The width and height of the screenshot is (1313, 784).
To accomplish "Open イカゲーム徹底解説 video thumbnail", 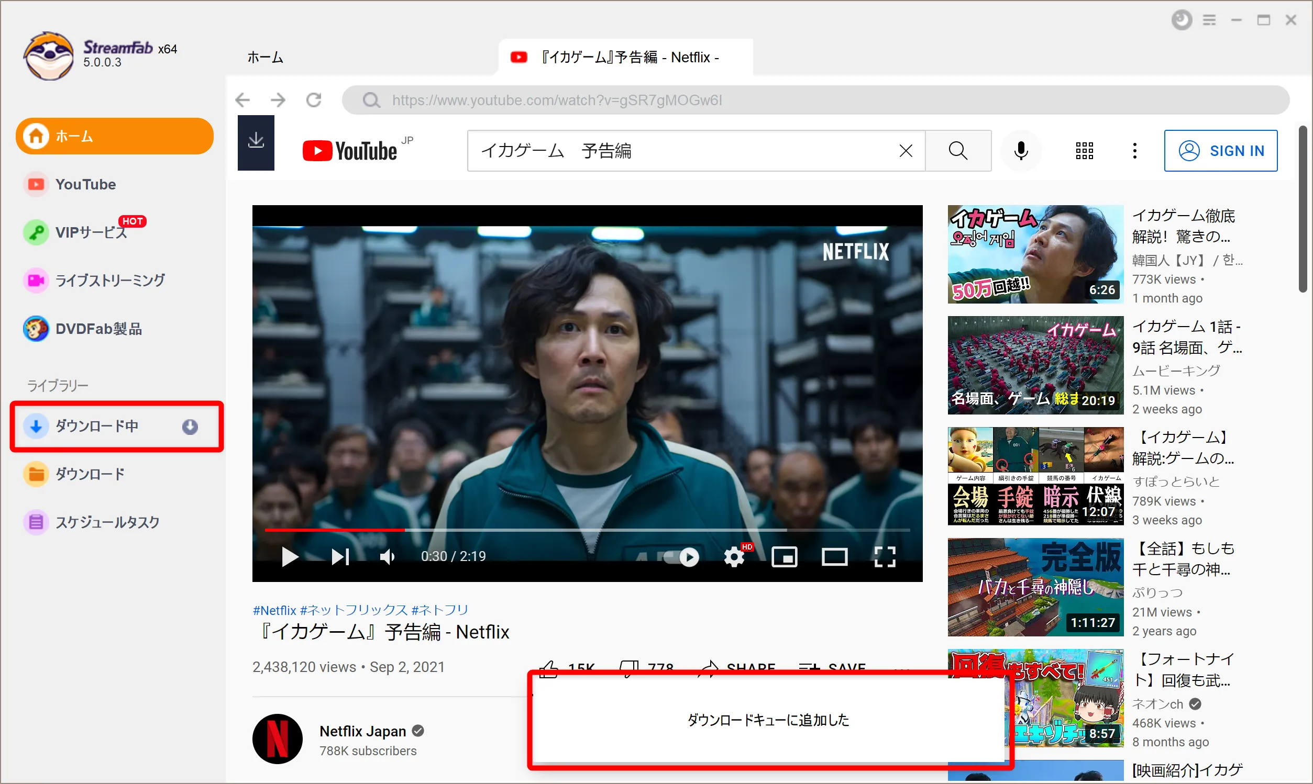I will tap(1035, 254).
